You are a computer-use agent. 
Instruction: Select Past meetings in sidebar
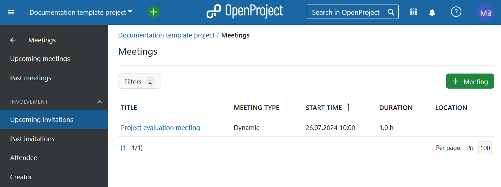(x=31, y=78)
